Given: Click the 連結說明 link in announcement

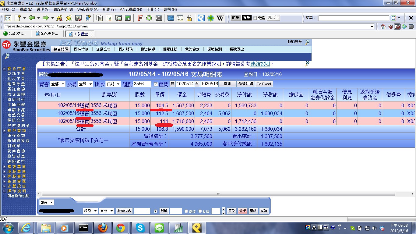Looking at the screenshot, I should click(x=260, y=64).
